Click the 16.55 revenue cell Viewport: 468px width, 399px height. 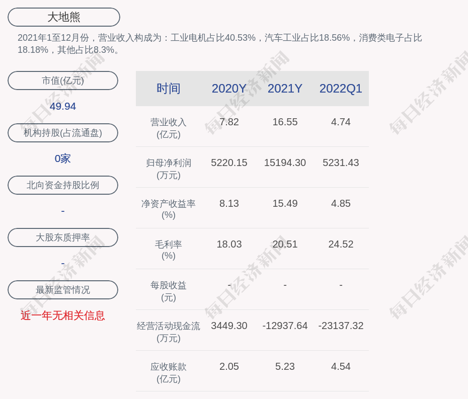pyautogui.click(x=285, y=122)
